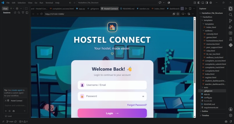
Task: Refresh the chat Sessions list
Action: (15, 13)
